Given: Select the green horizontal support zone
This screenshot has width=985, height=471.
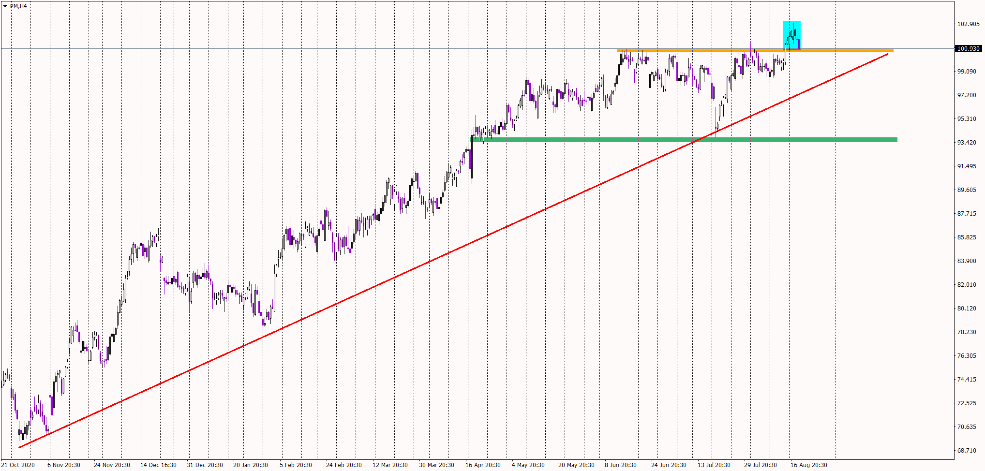Looking at the screenshot, I should (x=684, y=140).
